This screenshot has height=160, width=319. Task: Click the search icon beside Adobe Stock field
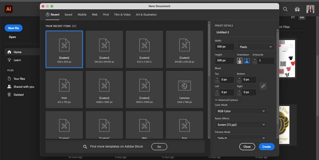click(85, 146)
